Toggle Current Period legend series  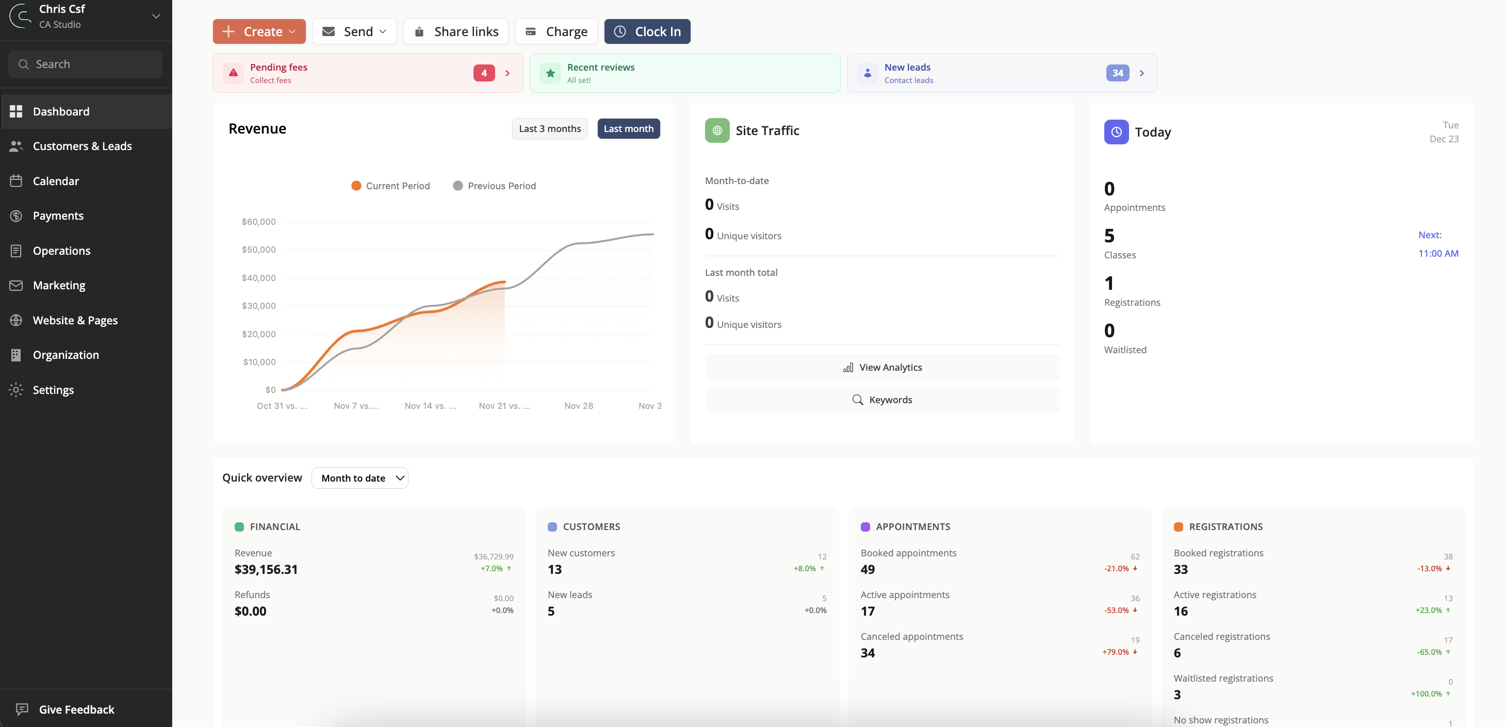click(390, 186)
